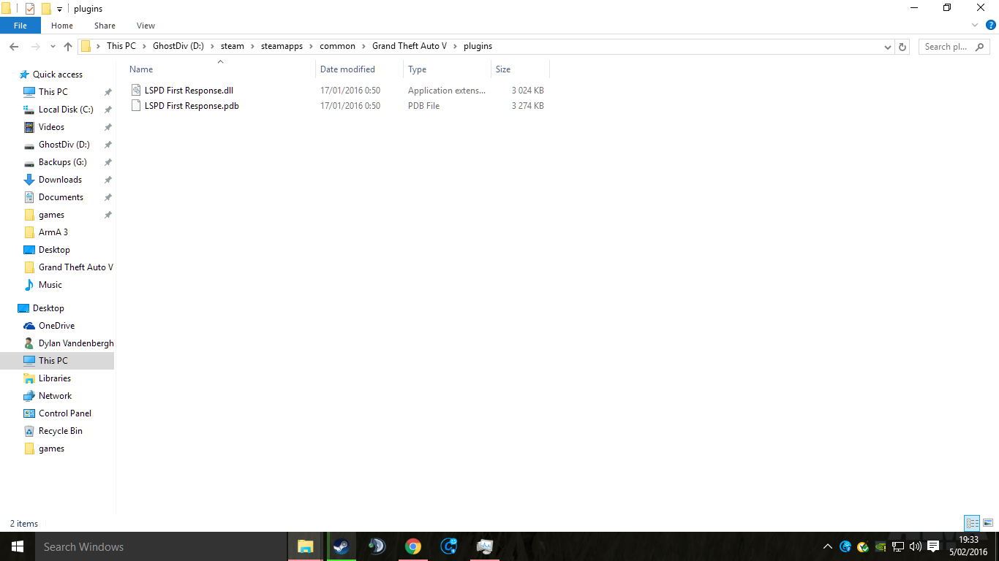Open recent locations dropdown arrow
The width and height of the screenshot is (999, 561).
[53, 47]
